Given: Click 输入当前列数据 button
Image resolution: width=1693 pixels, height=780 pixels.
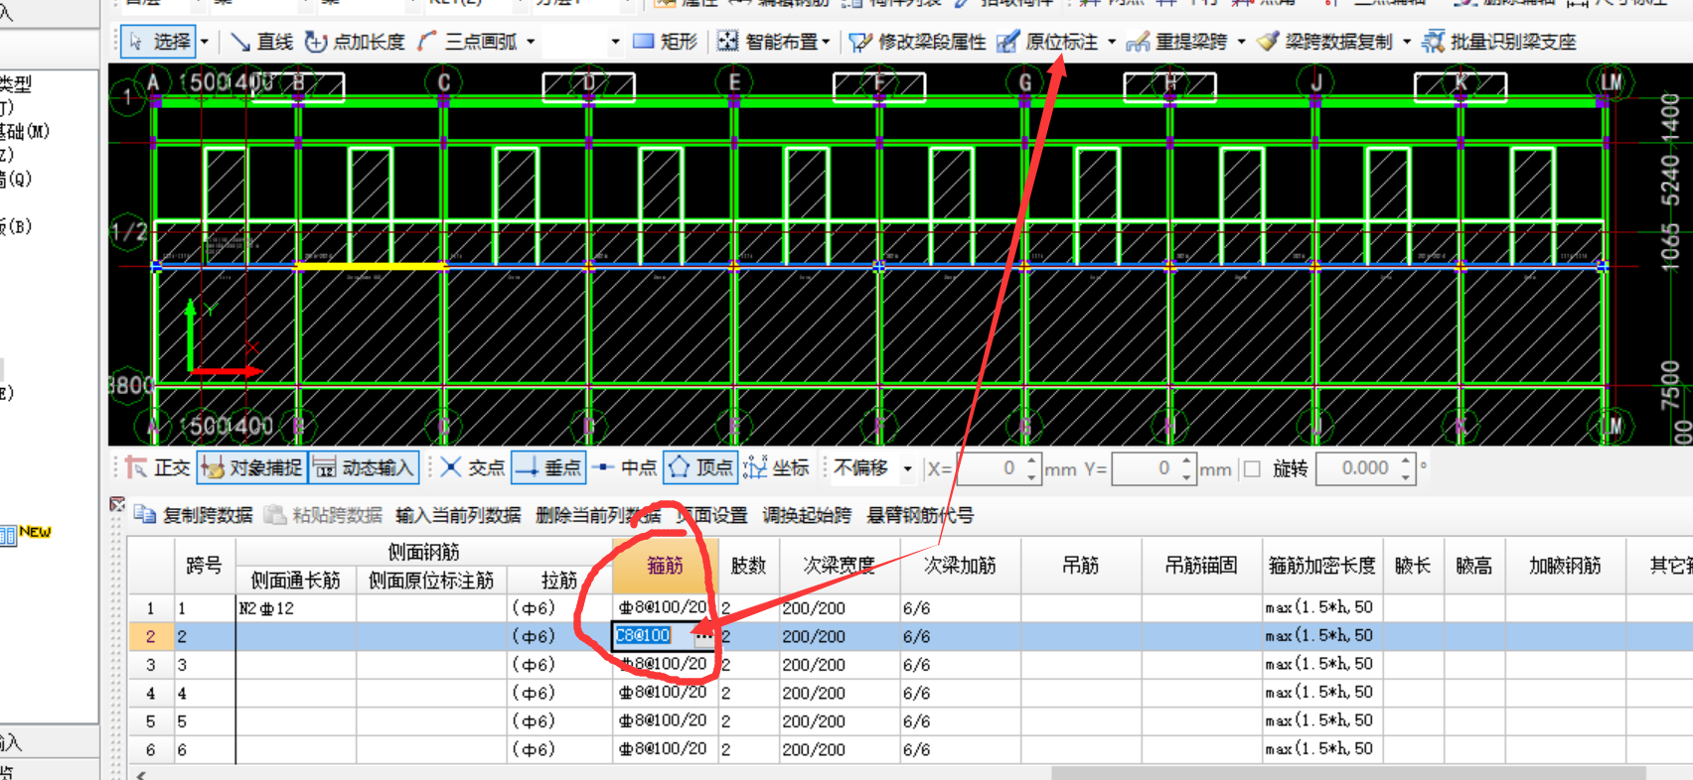Looking at the screenshot, I should coord(458,515).
